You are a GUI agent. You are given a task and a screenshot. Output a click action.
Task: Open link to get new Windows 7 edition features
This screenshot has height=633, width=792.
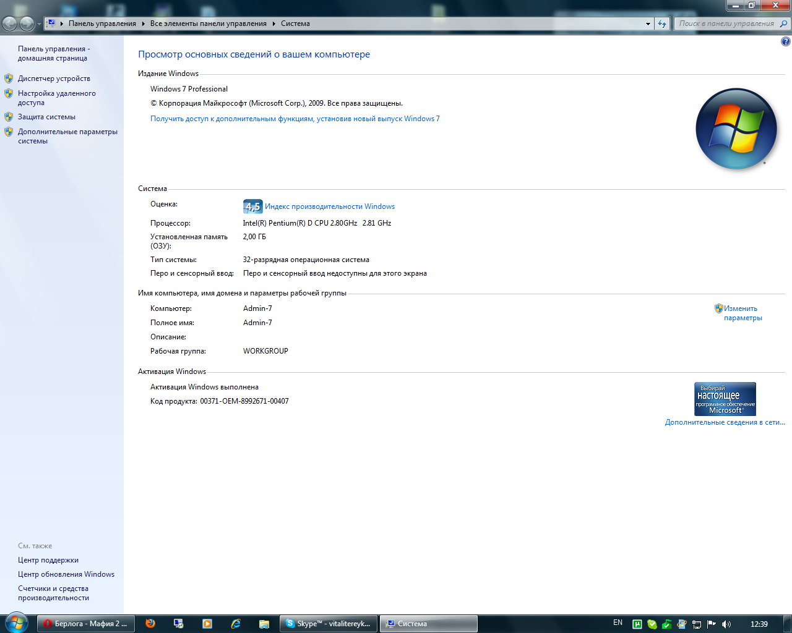click(295, 119)
